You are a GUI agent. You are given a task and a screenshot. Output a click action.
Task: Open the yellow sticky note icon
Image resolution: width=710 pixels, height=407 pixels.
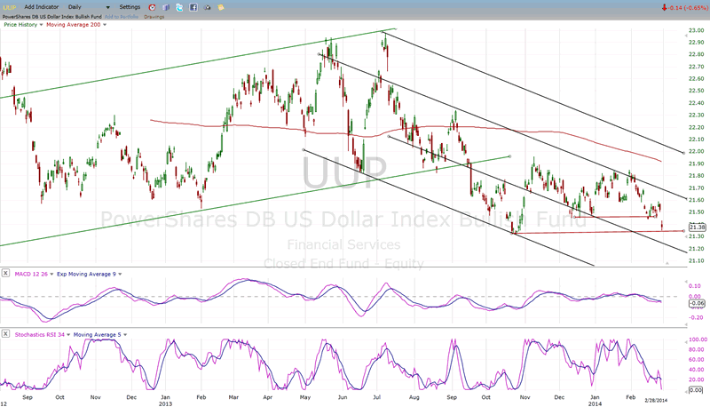pyautogui.click(x=221, y=7)
